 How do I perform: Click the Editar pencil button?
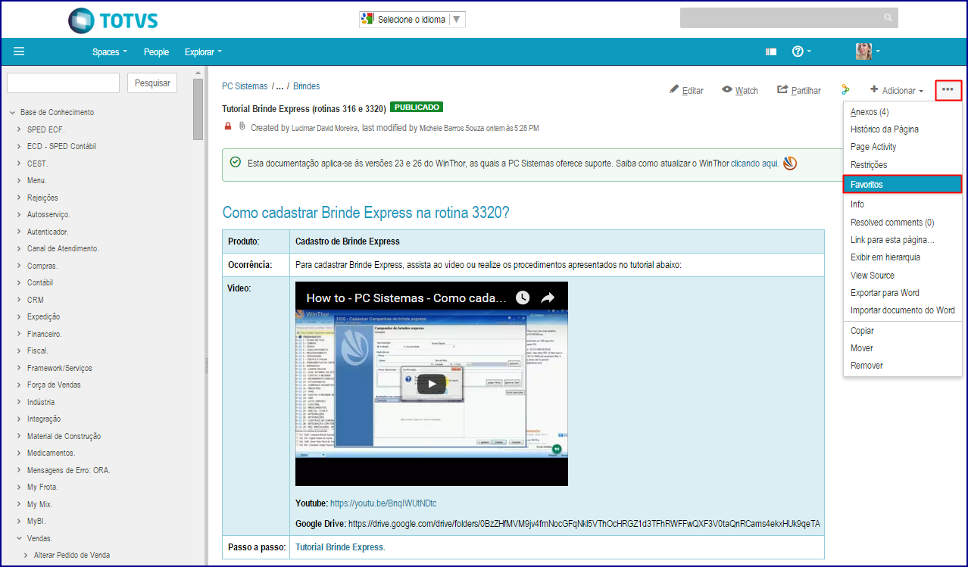pos(686,90)
